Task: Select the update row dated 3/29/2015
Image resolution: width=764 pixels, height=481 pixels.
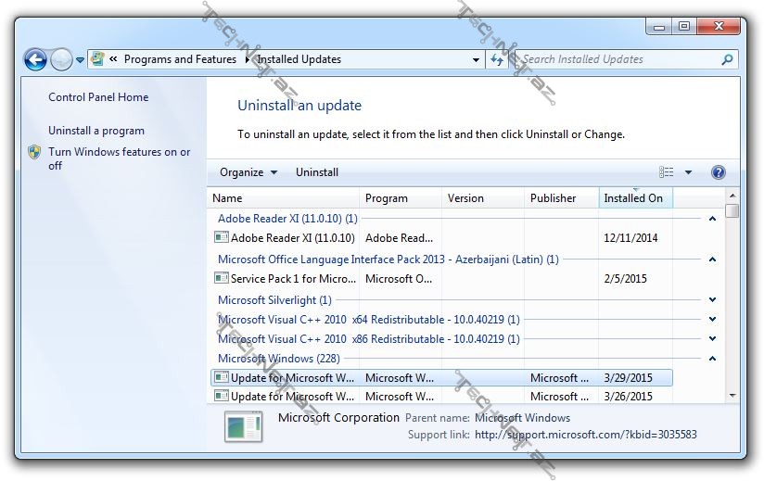Action: (442, 378)
